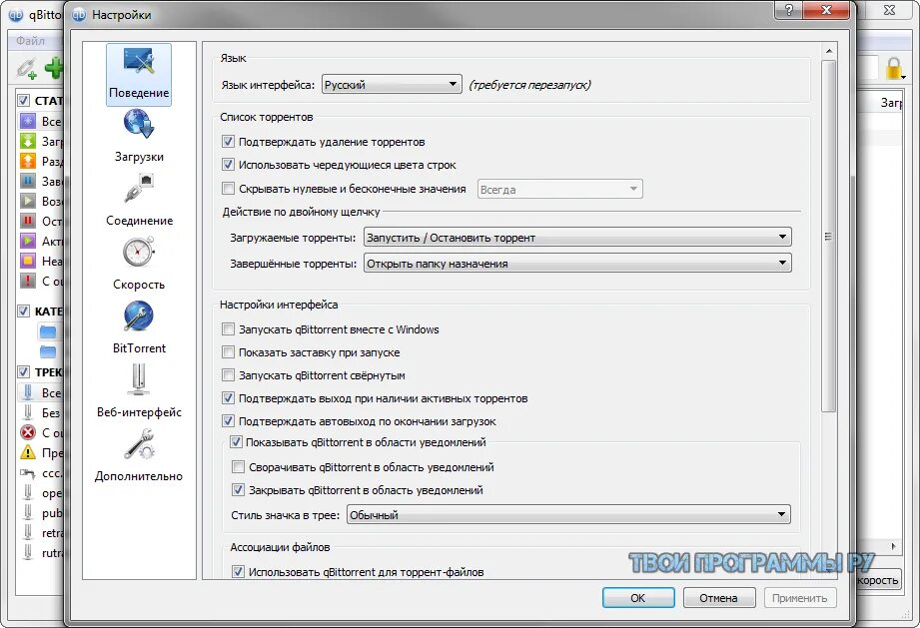Screen dimensions: 920x628
Task: Click the Отмена button
Action: [x=719, y=597]
